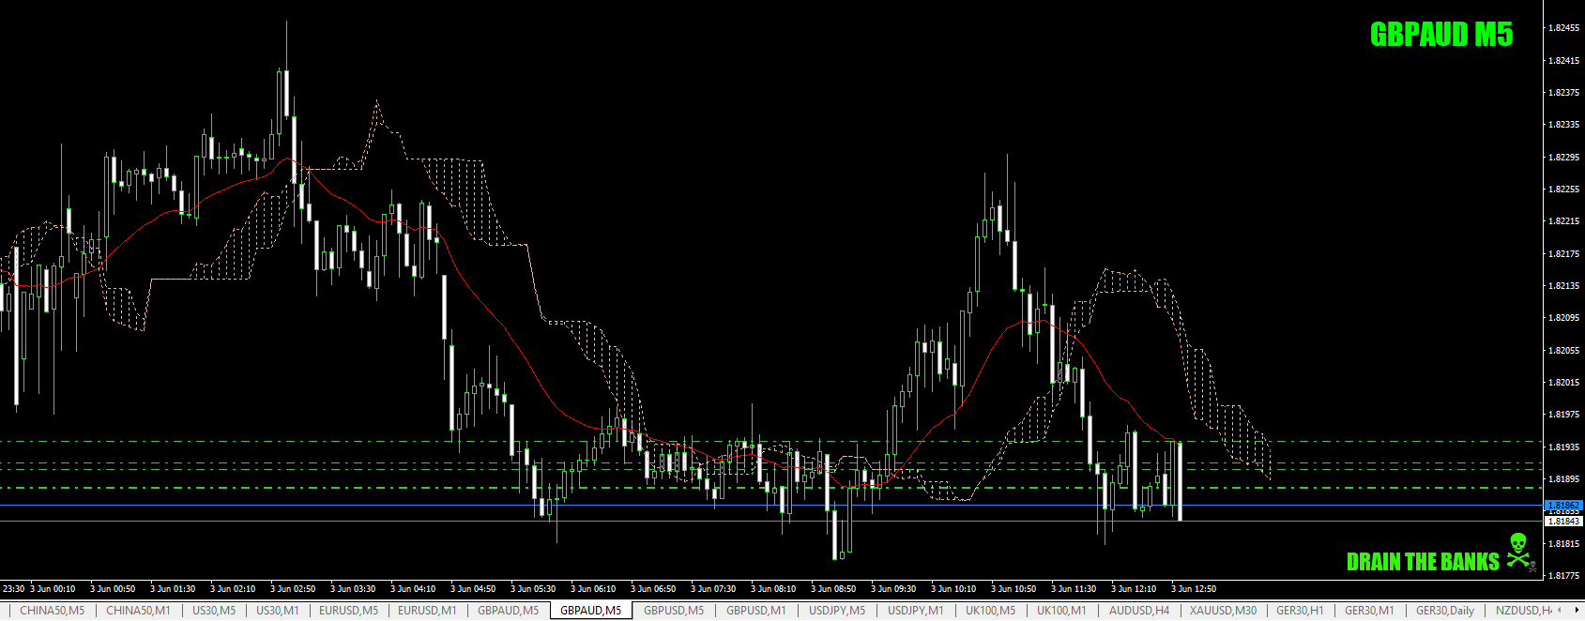Click the blue 1.81862 price label
Screen dimensions: 1585x621
point(1563,506)
